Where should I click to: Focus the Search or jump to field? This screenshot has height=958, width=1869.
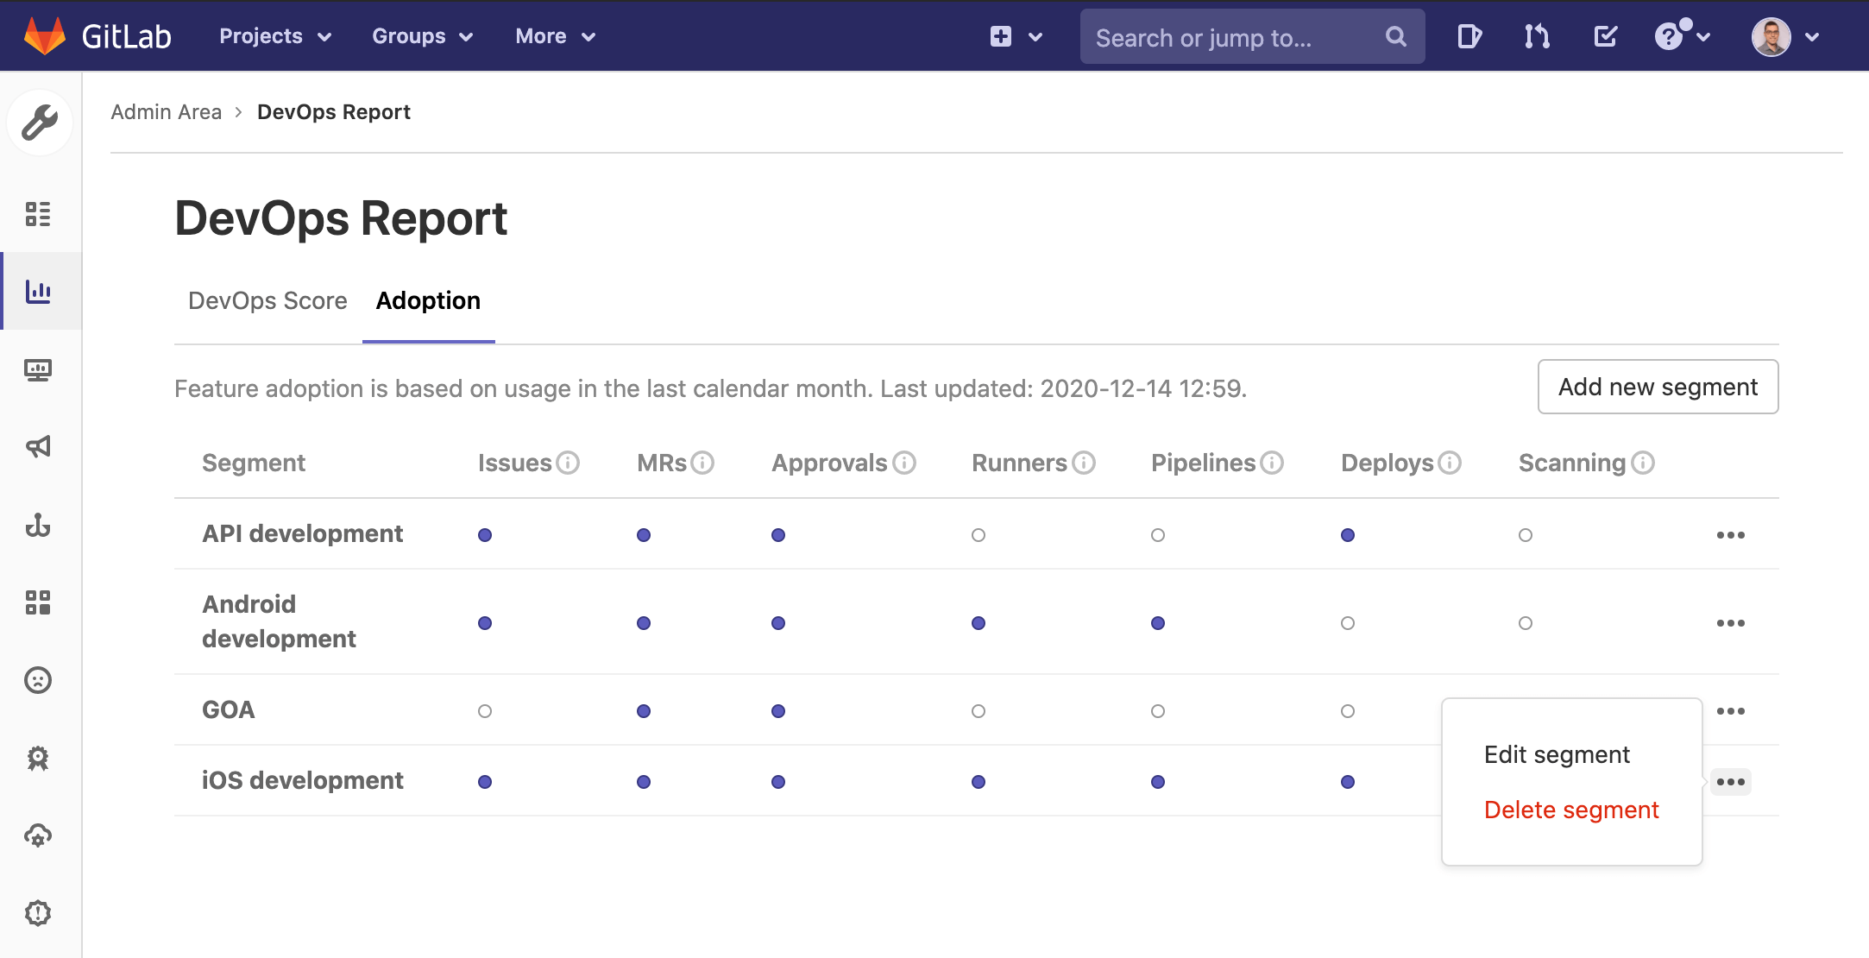pyautogui.click(x=1234, y=37)
